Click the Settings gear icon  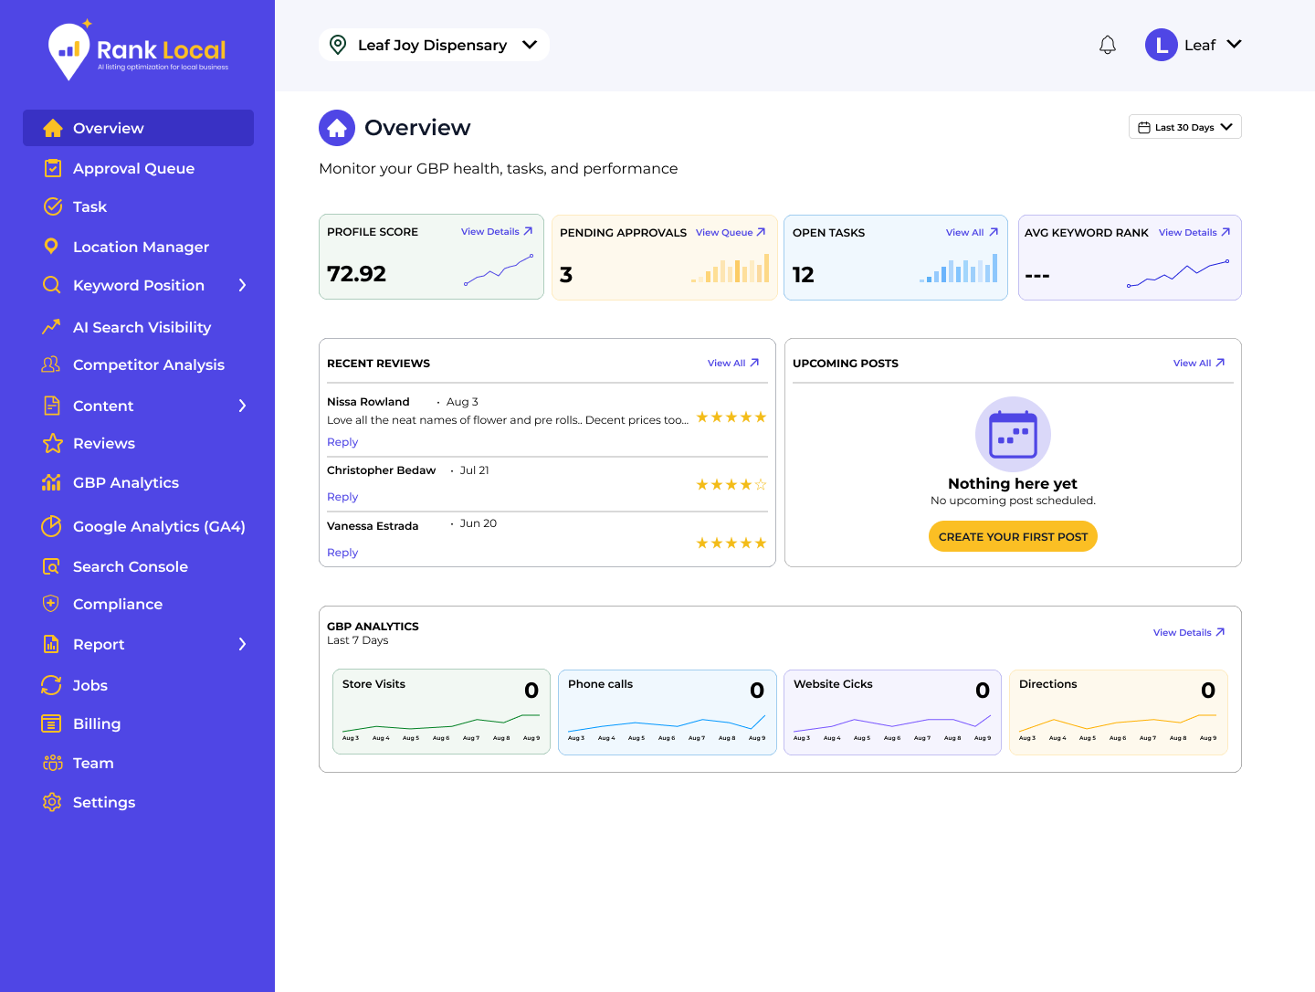tap(52, 802)
